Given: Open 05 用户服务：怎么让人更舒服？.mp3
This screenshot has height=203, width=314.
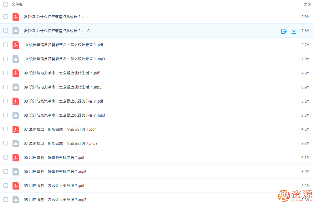Looking at the screenshot, I should pos(55,200).
